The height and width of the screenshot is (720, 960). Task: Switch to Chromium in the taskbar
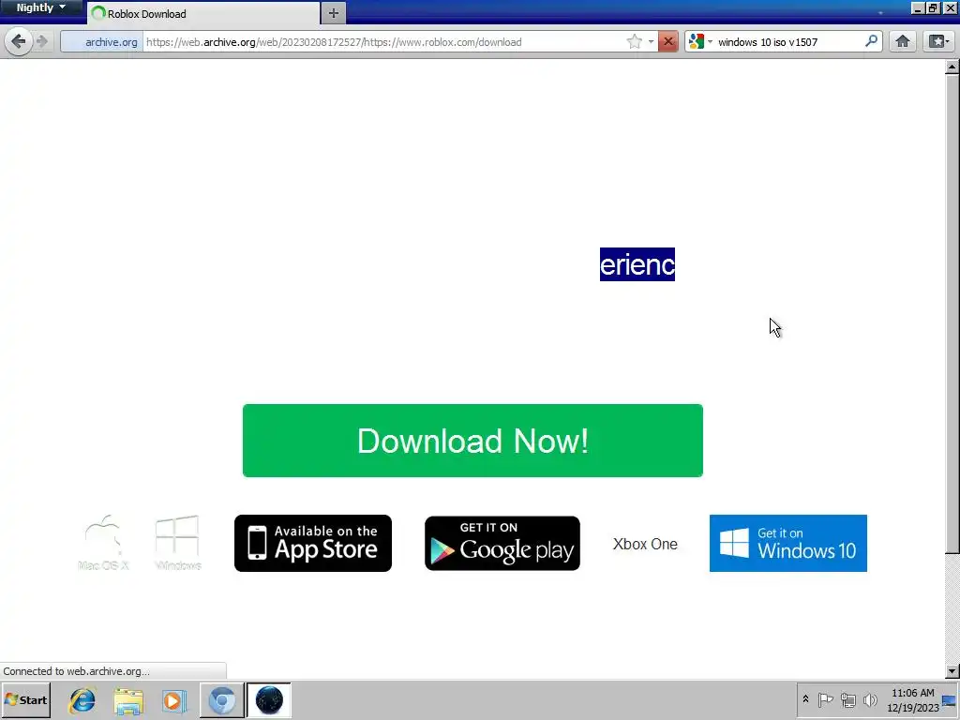[221, 699]
